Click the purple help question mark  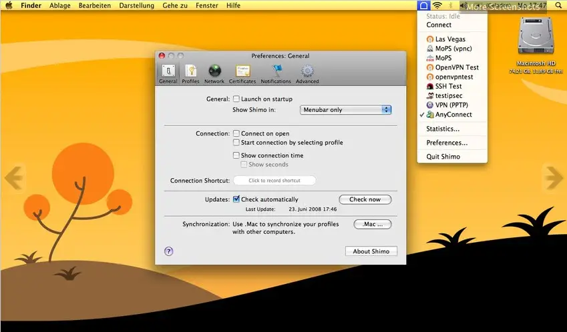coord(168,251)
